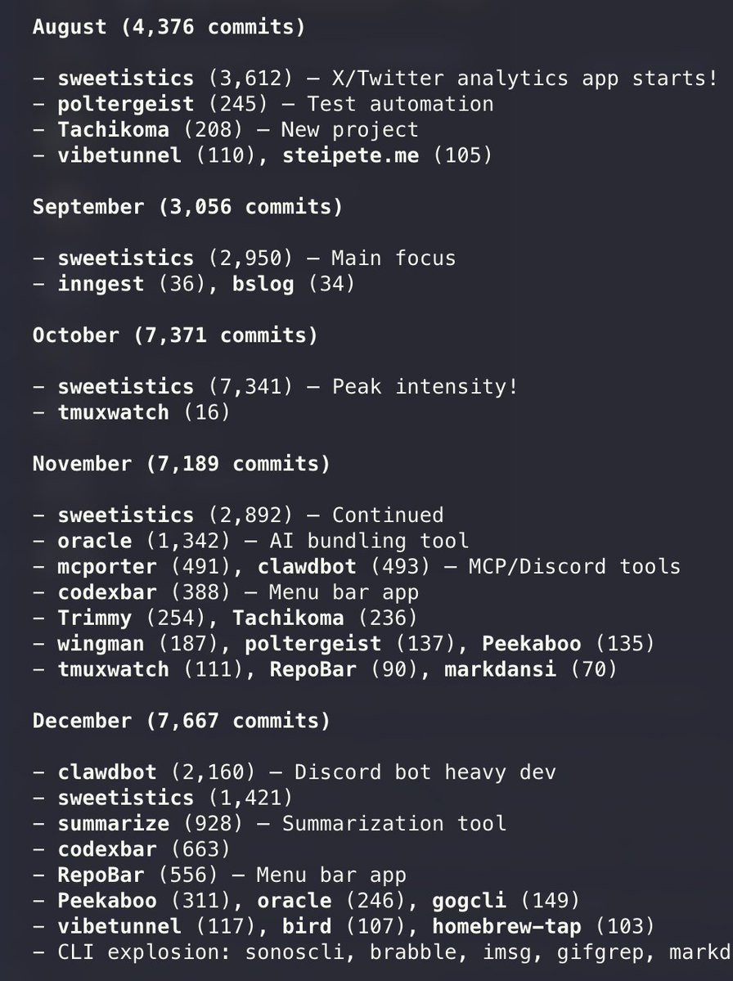Click the December 7,667 commits heading
This screenshot has height=981, width=733.
(182, 721)
